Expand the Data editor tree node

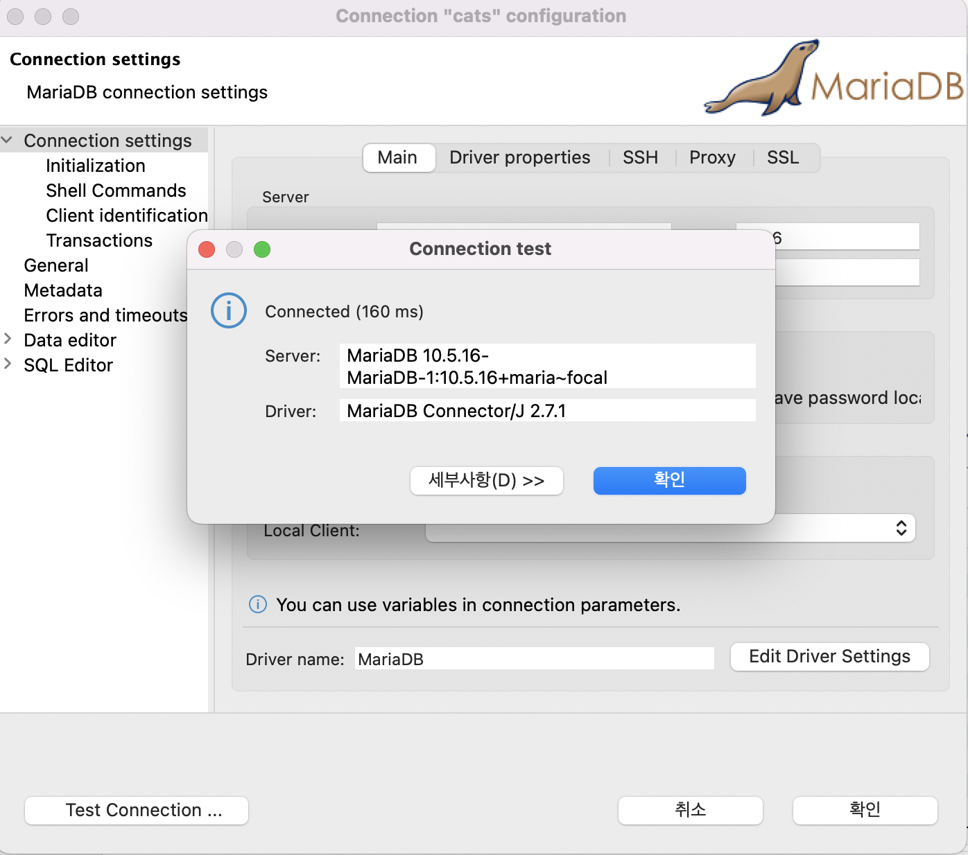pyautogui.click(x=8, y=339)
